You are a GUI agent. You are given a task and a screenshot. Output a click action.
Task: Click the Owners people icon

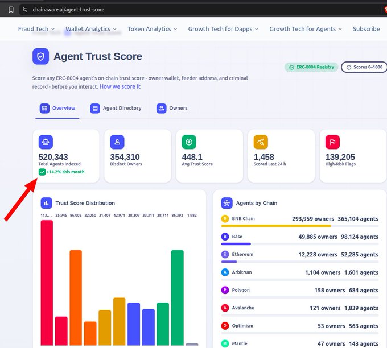[162, 108]
